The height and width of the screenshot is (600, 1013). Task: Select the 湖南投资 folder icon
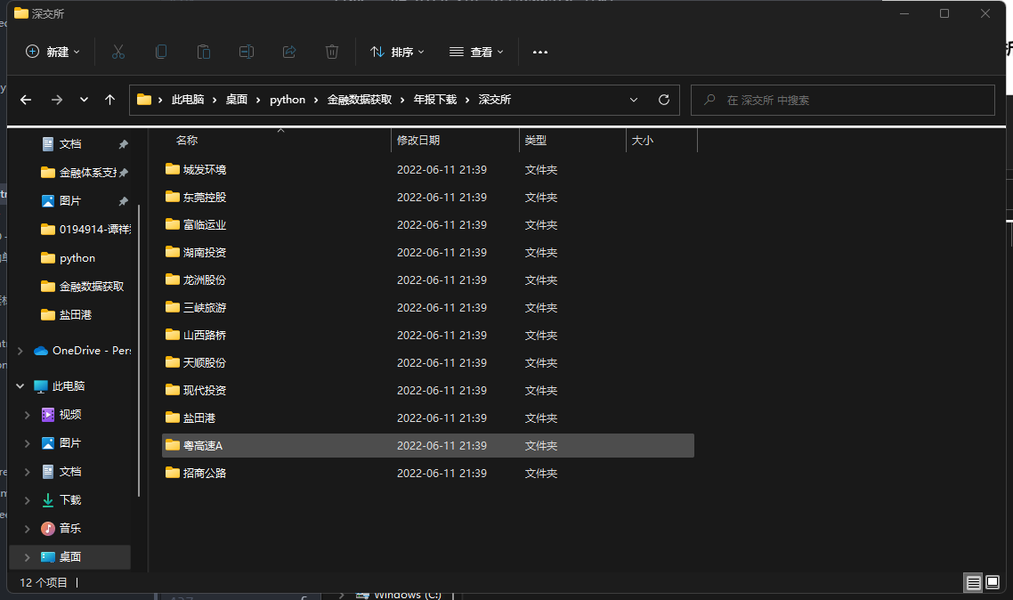coord(172,252)
